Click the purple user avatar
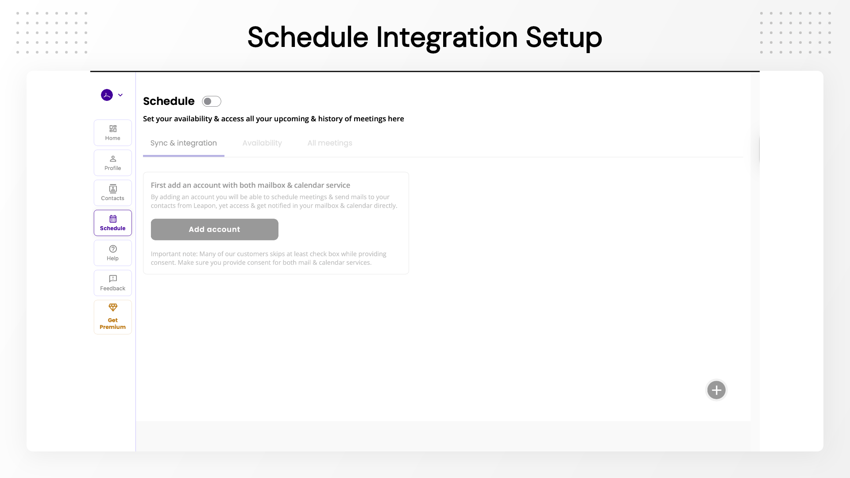 tap(107, 95)
